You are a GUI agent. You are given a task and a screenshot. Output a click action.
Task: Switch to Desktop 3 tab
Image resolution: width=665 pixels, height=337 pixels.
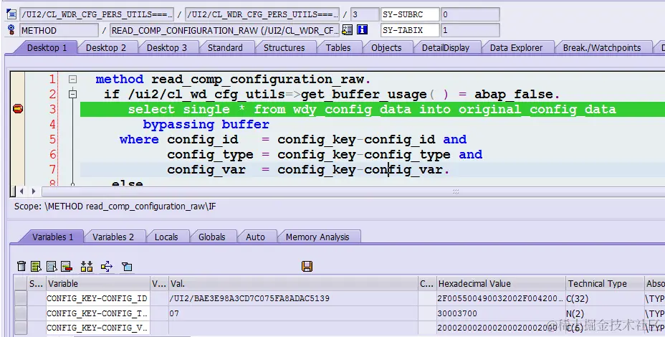coord(167,47)
